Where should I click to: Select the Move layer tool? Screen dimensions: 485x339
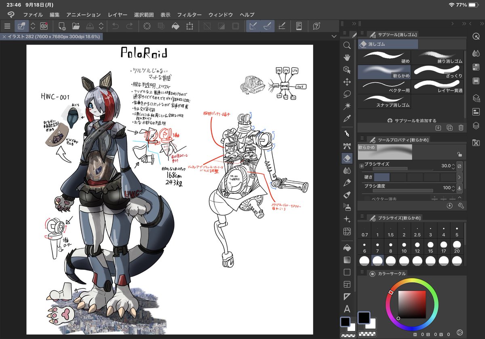tap(347, 82)
